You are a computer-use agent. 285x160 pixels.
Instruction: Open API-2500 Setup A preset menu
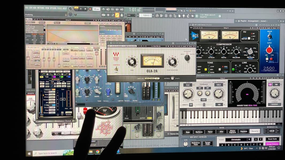coord(226,28)
